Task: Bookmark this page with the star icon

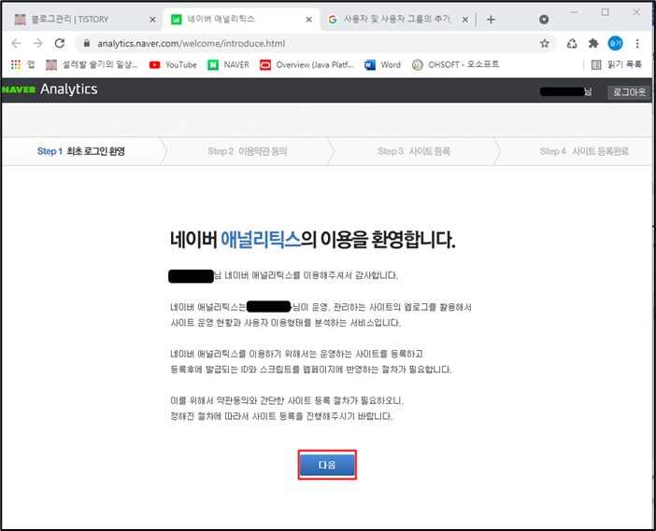Action: pyautogui.click(x=544, y=44)
